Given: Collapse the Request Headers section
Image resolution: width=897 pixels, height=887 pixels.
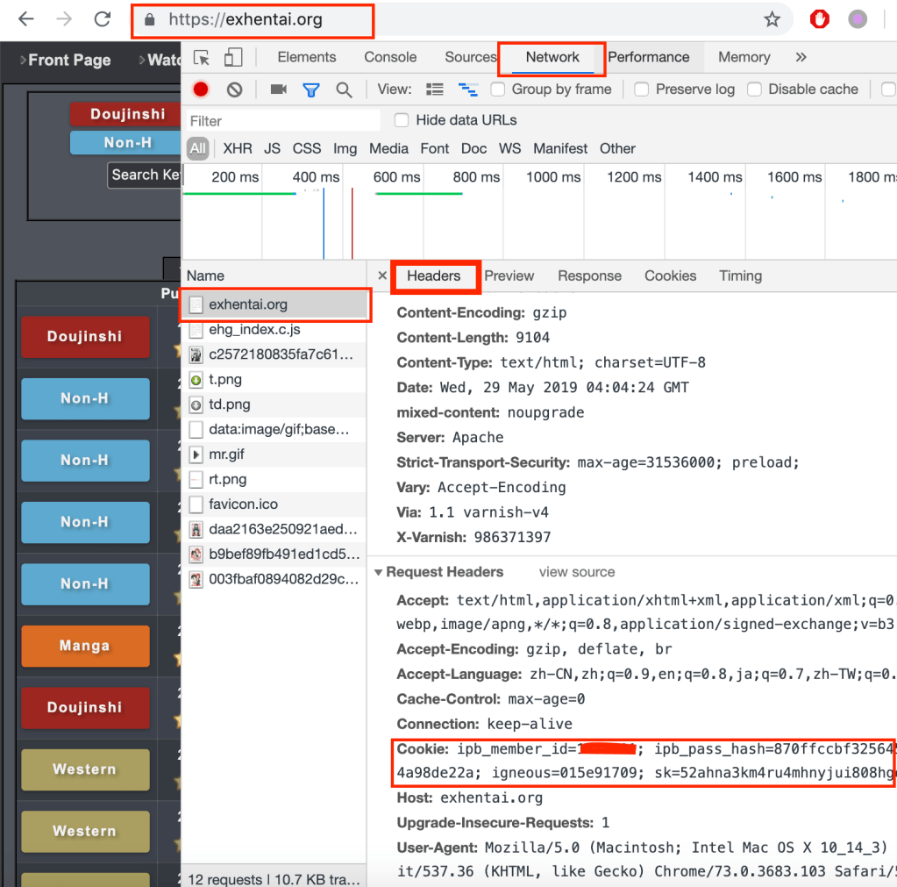Looking at the screenshot, I should pos(379,572).
